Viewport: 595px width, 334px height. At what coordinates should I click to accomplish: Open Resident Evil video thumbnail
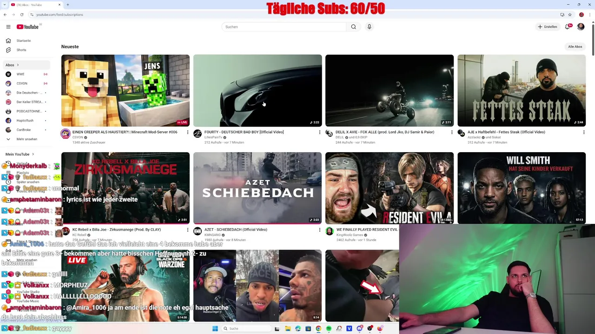[x=390, y=188]
